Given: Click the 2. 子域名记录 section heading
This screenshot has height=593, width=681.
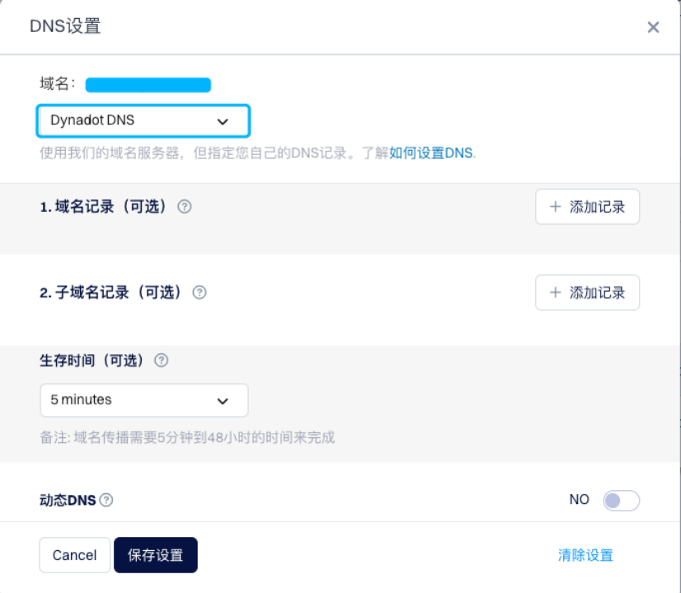Looking at the screenshot, I should [111, 292].
